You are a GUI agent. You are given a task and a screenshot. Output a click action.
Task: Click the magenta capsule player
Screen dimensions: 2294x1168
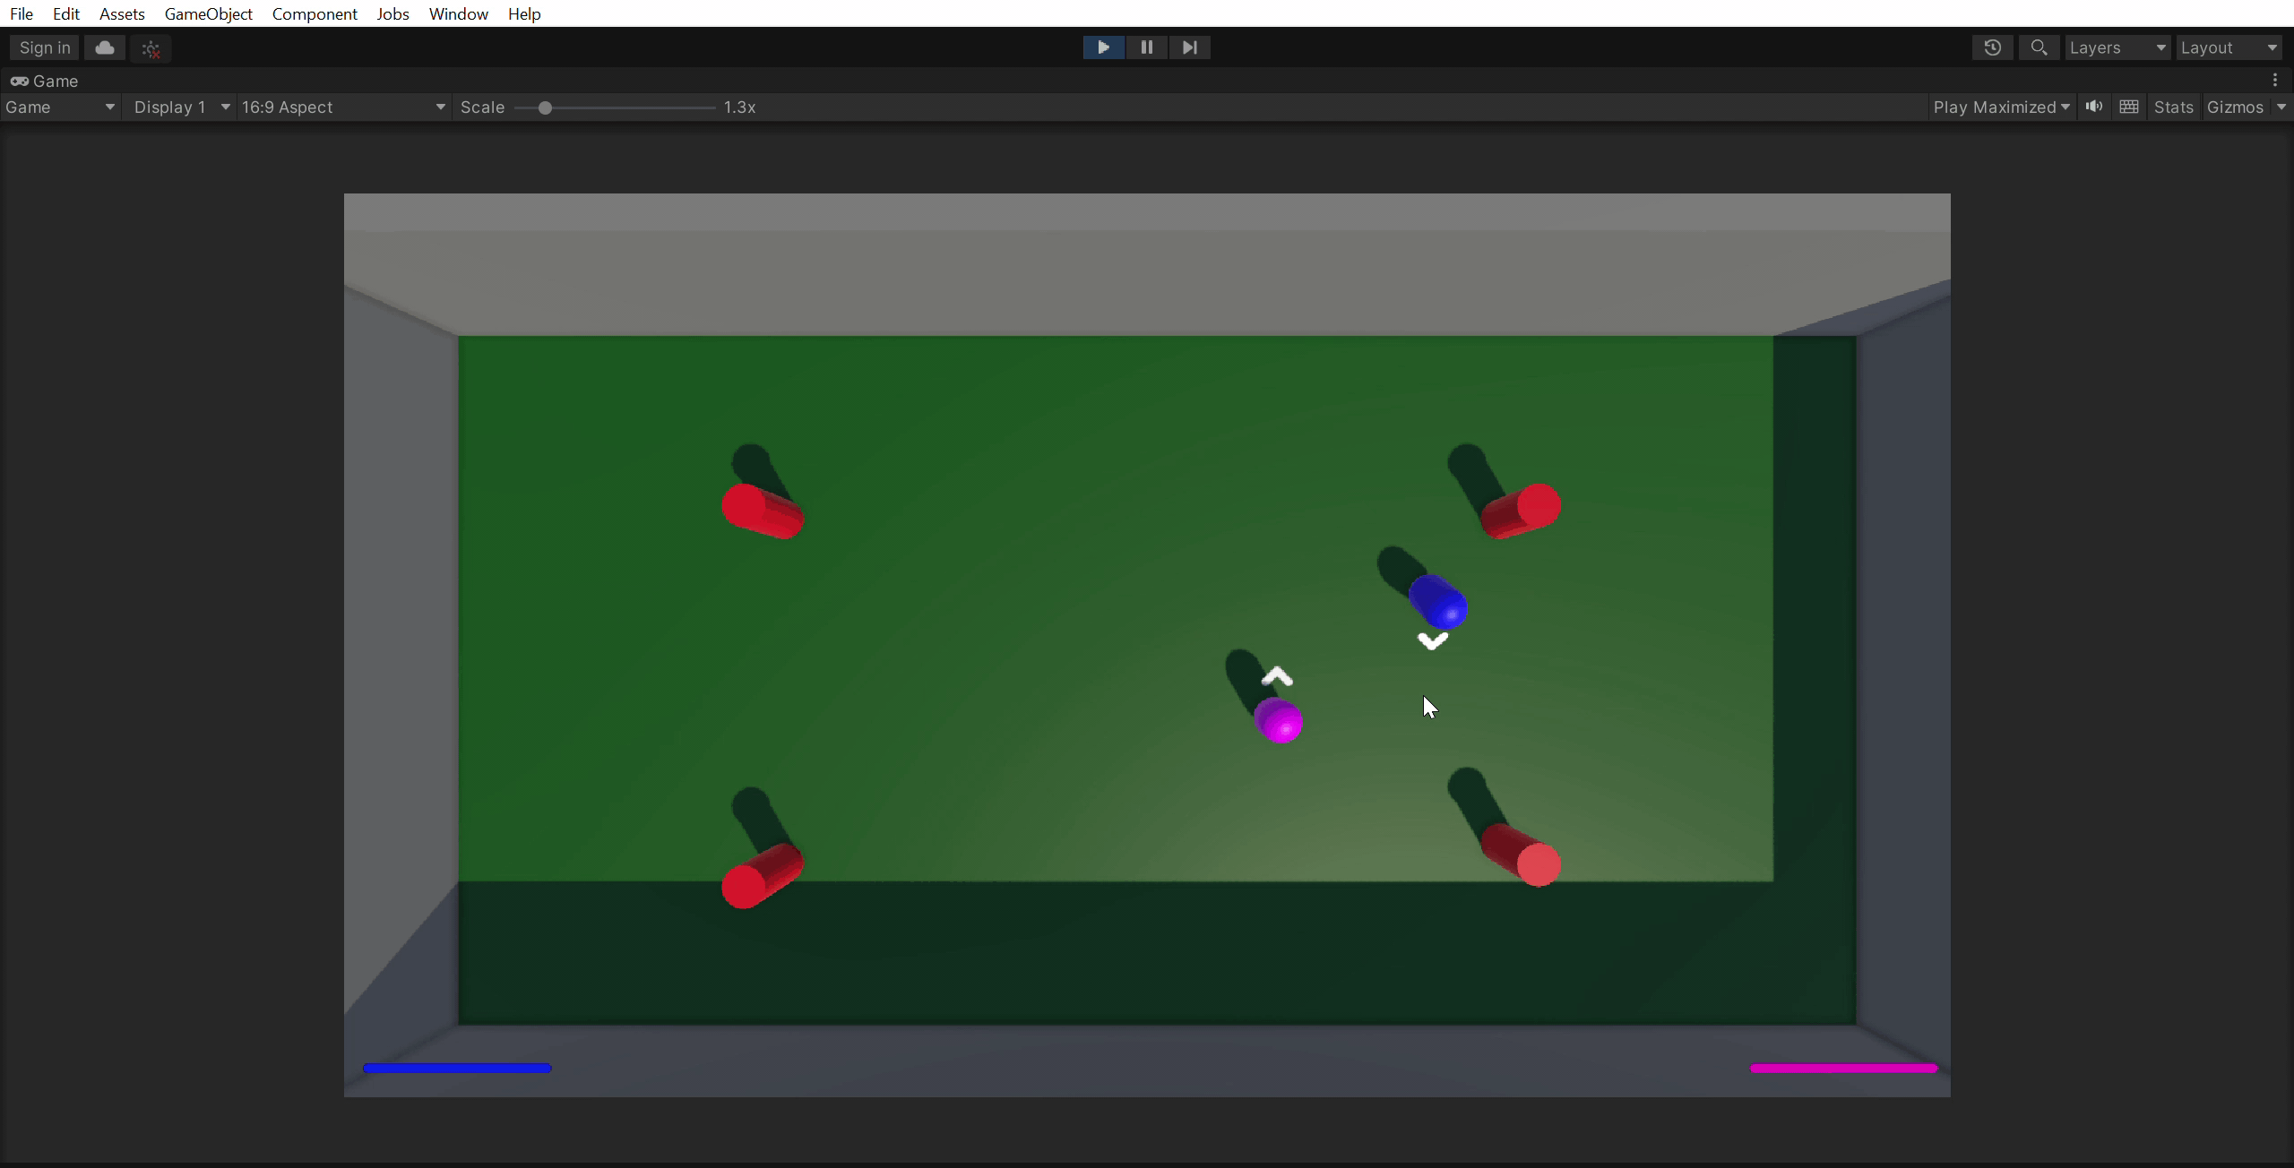(1279, 720)
